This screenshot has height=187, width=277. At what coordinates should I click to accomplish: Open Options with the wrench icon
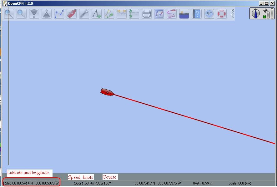[x=84, y=14]
